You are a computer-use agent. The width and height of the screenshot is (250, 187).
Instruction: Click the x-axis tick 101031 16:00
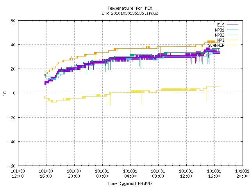(x=214, y=174)
